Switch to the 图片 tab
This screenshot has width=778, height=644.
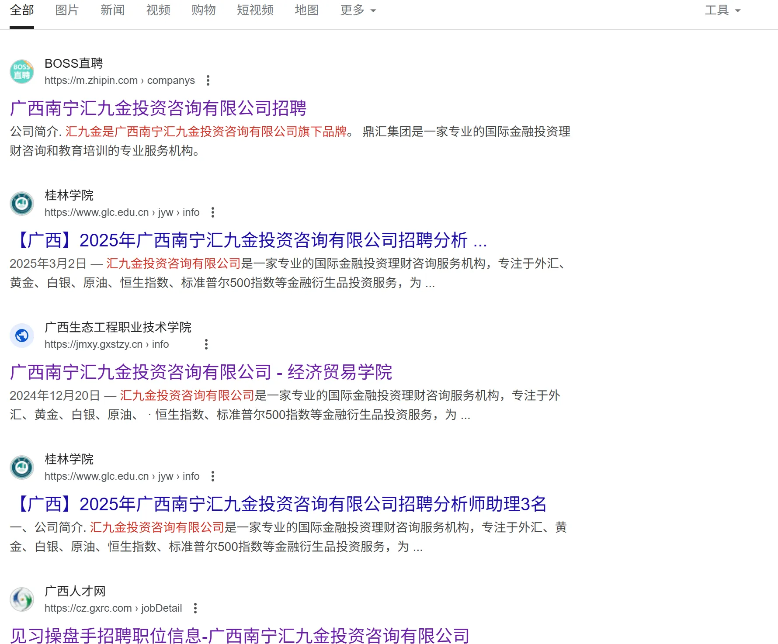coord(67,10)
